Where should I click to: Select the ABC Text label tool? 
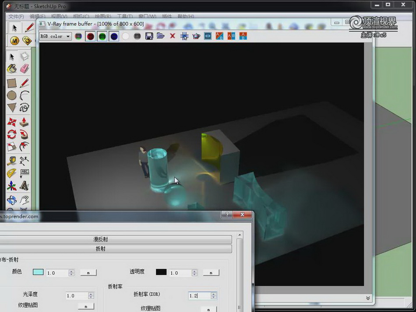coord(24,173)
